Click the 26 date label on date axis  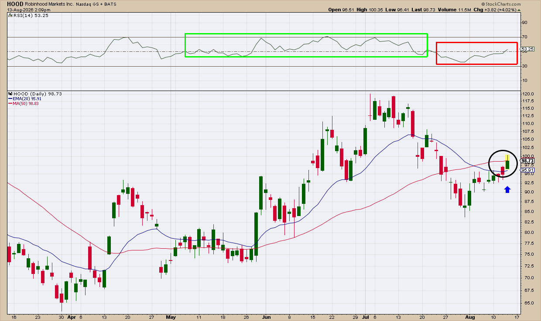[x=247, y=318]
